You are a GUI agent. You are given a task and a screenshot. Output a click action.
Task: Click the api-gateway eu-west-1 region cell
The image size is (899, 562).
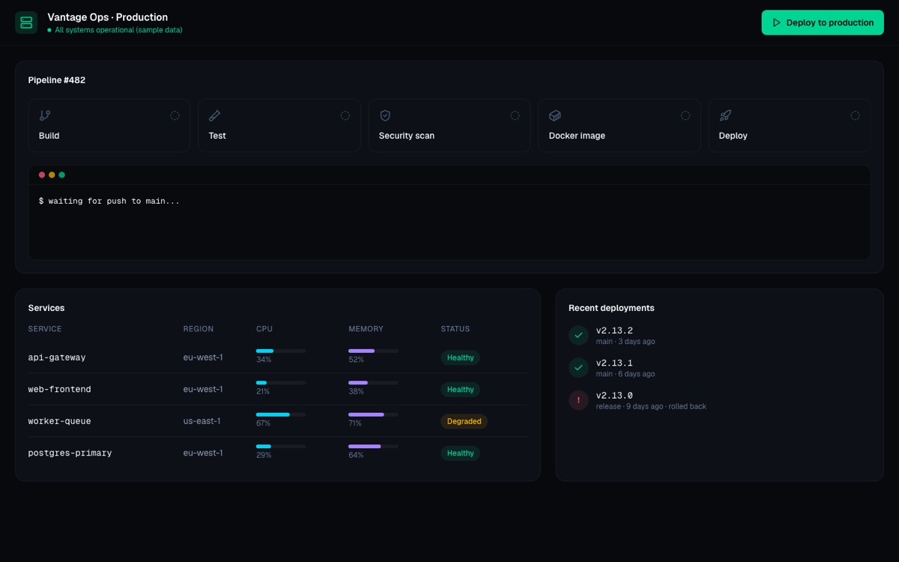pyautogui.click(x=203, y=357)
